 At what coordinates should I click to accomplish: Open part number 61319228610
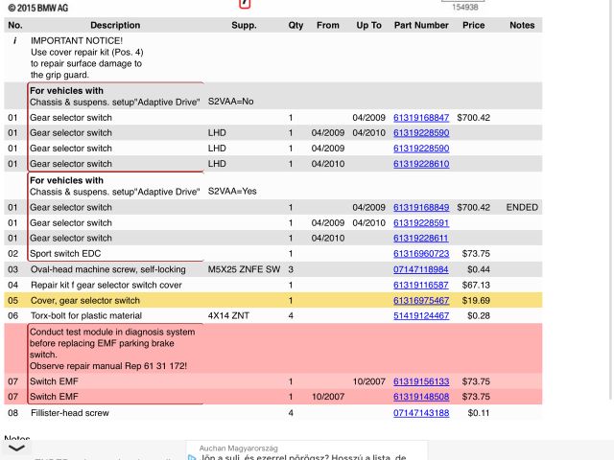pos(420,164)
